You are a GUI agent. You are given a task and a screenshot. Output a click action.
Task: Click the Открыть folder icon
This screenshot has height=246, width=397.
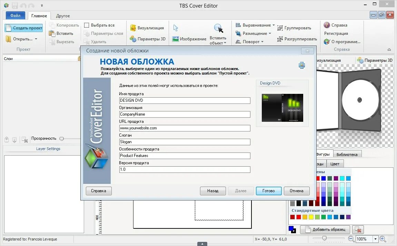pyautogui.click(x=8, y=39)
